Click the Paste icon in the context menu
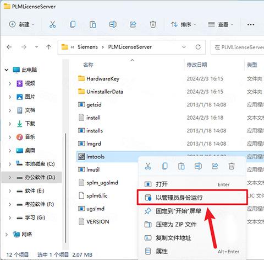264x260 pixels. (x=182, y=166)
